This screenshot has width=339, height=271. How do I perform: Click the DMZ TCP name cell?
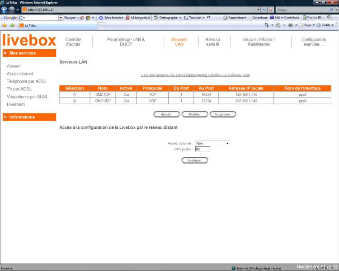click(103, 95)
